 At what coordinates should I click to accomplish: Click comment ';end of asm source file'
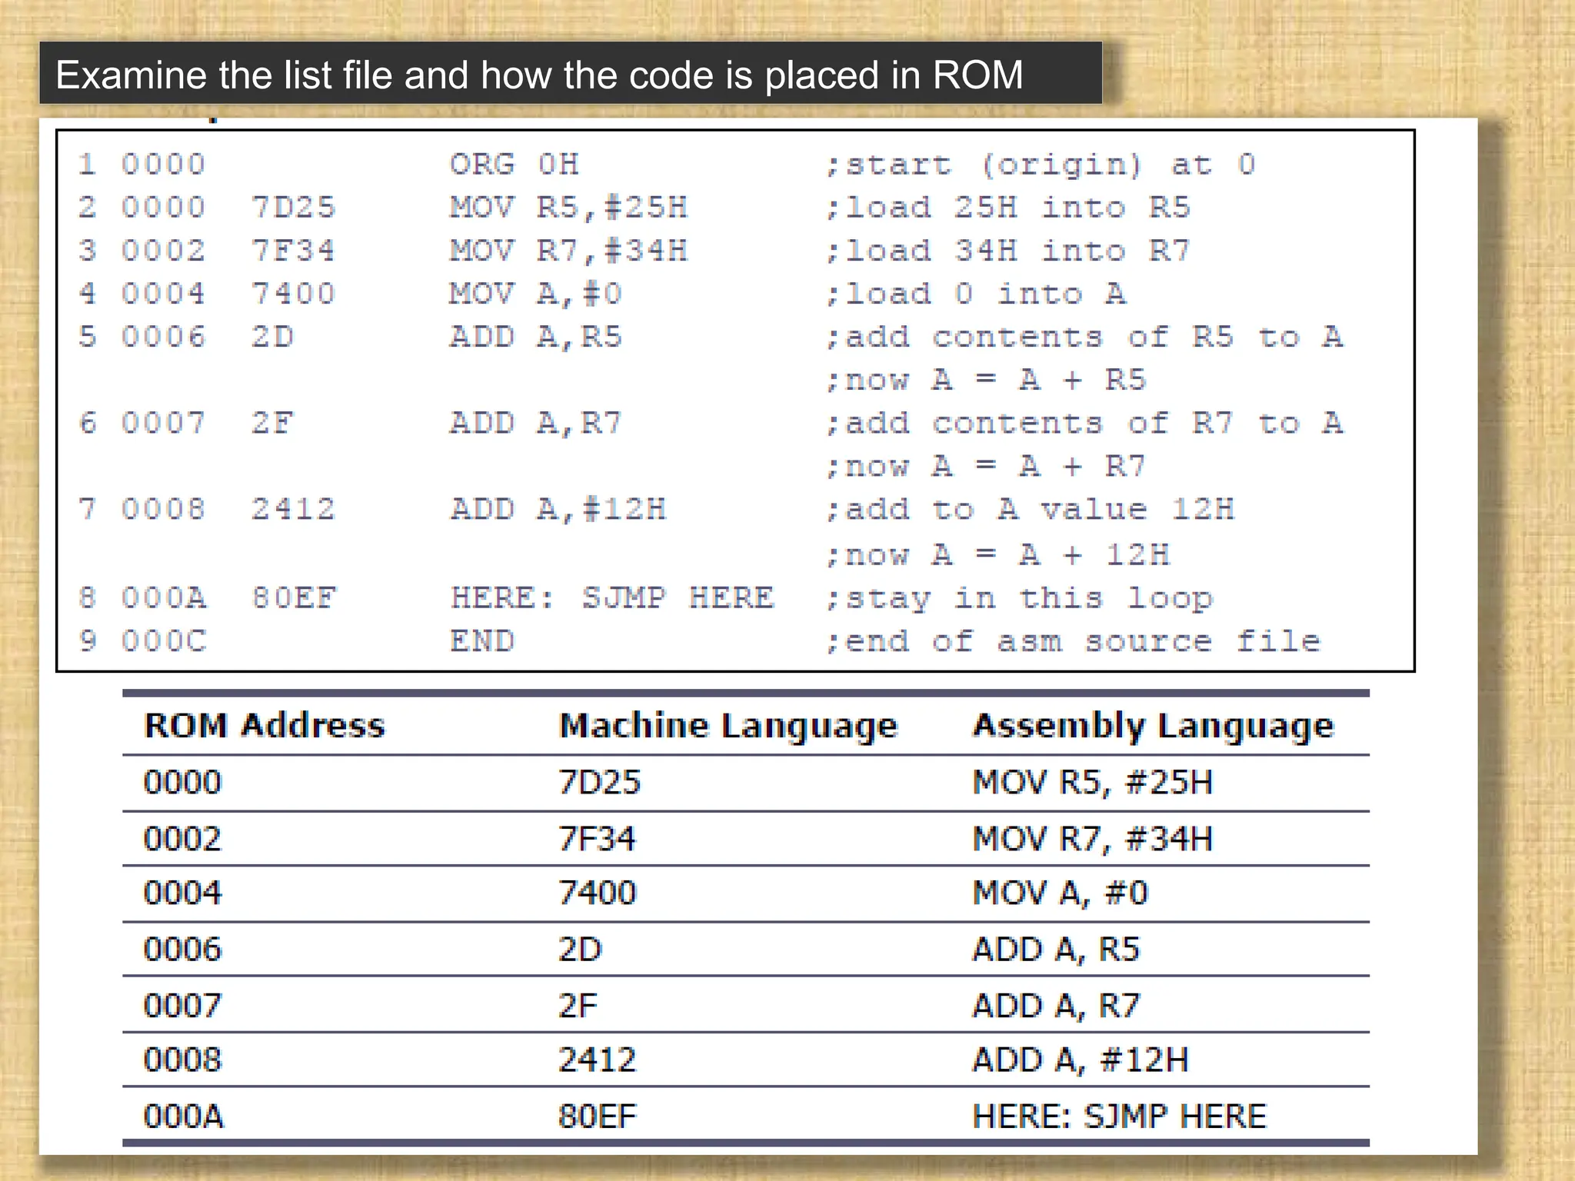1074,641
